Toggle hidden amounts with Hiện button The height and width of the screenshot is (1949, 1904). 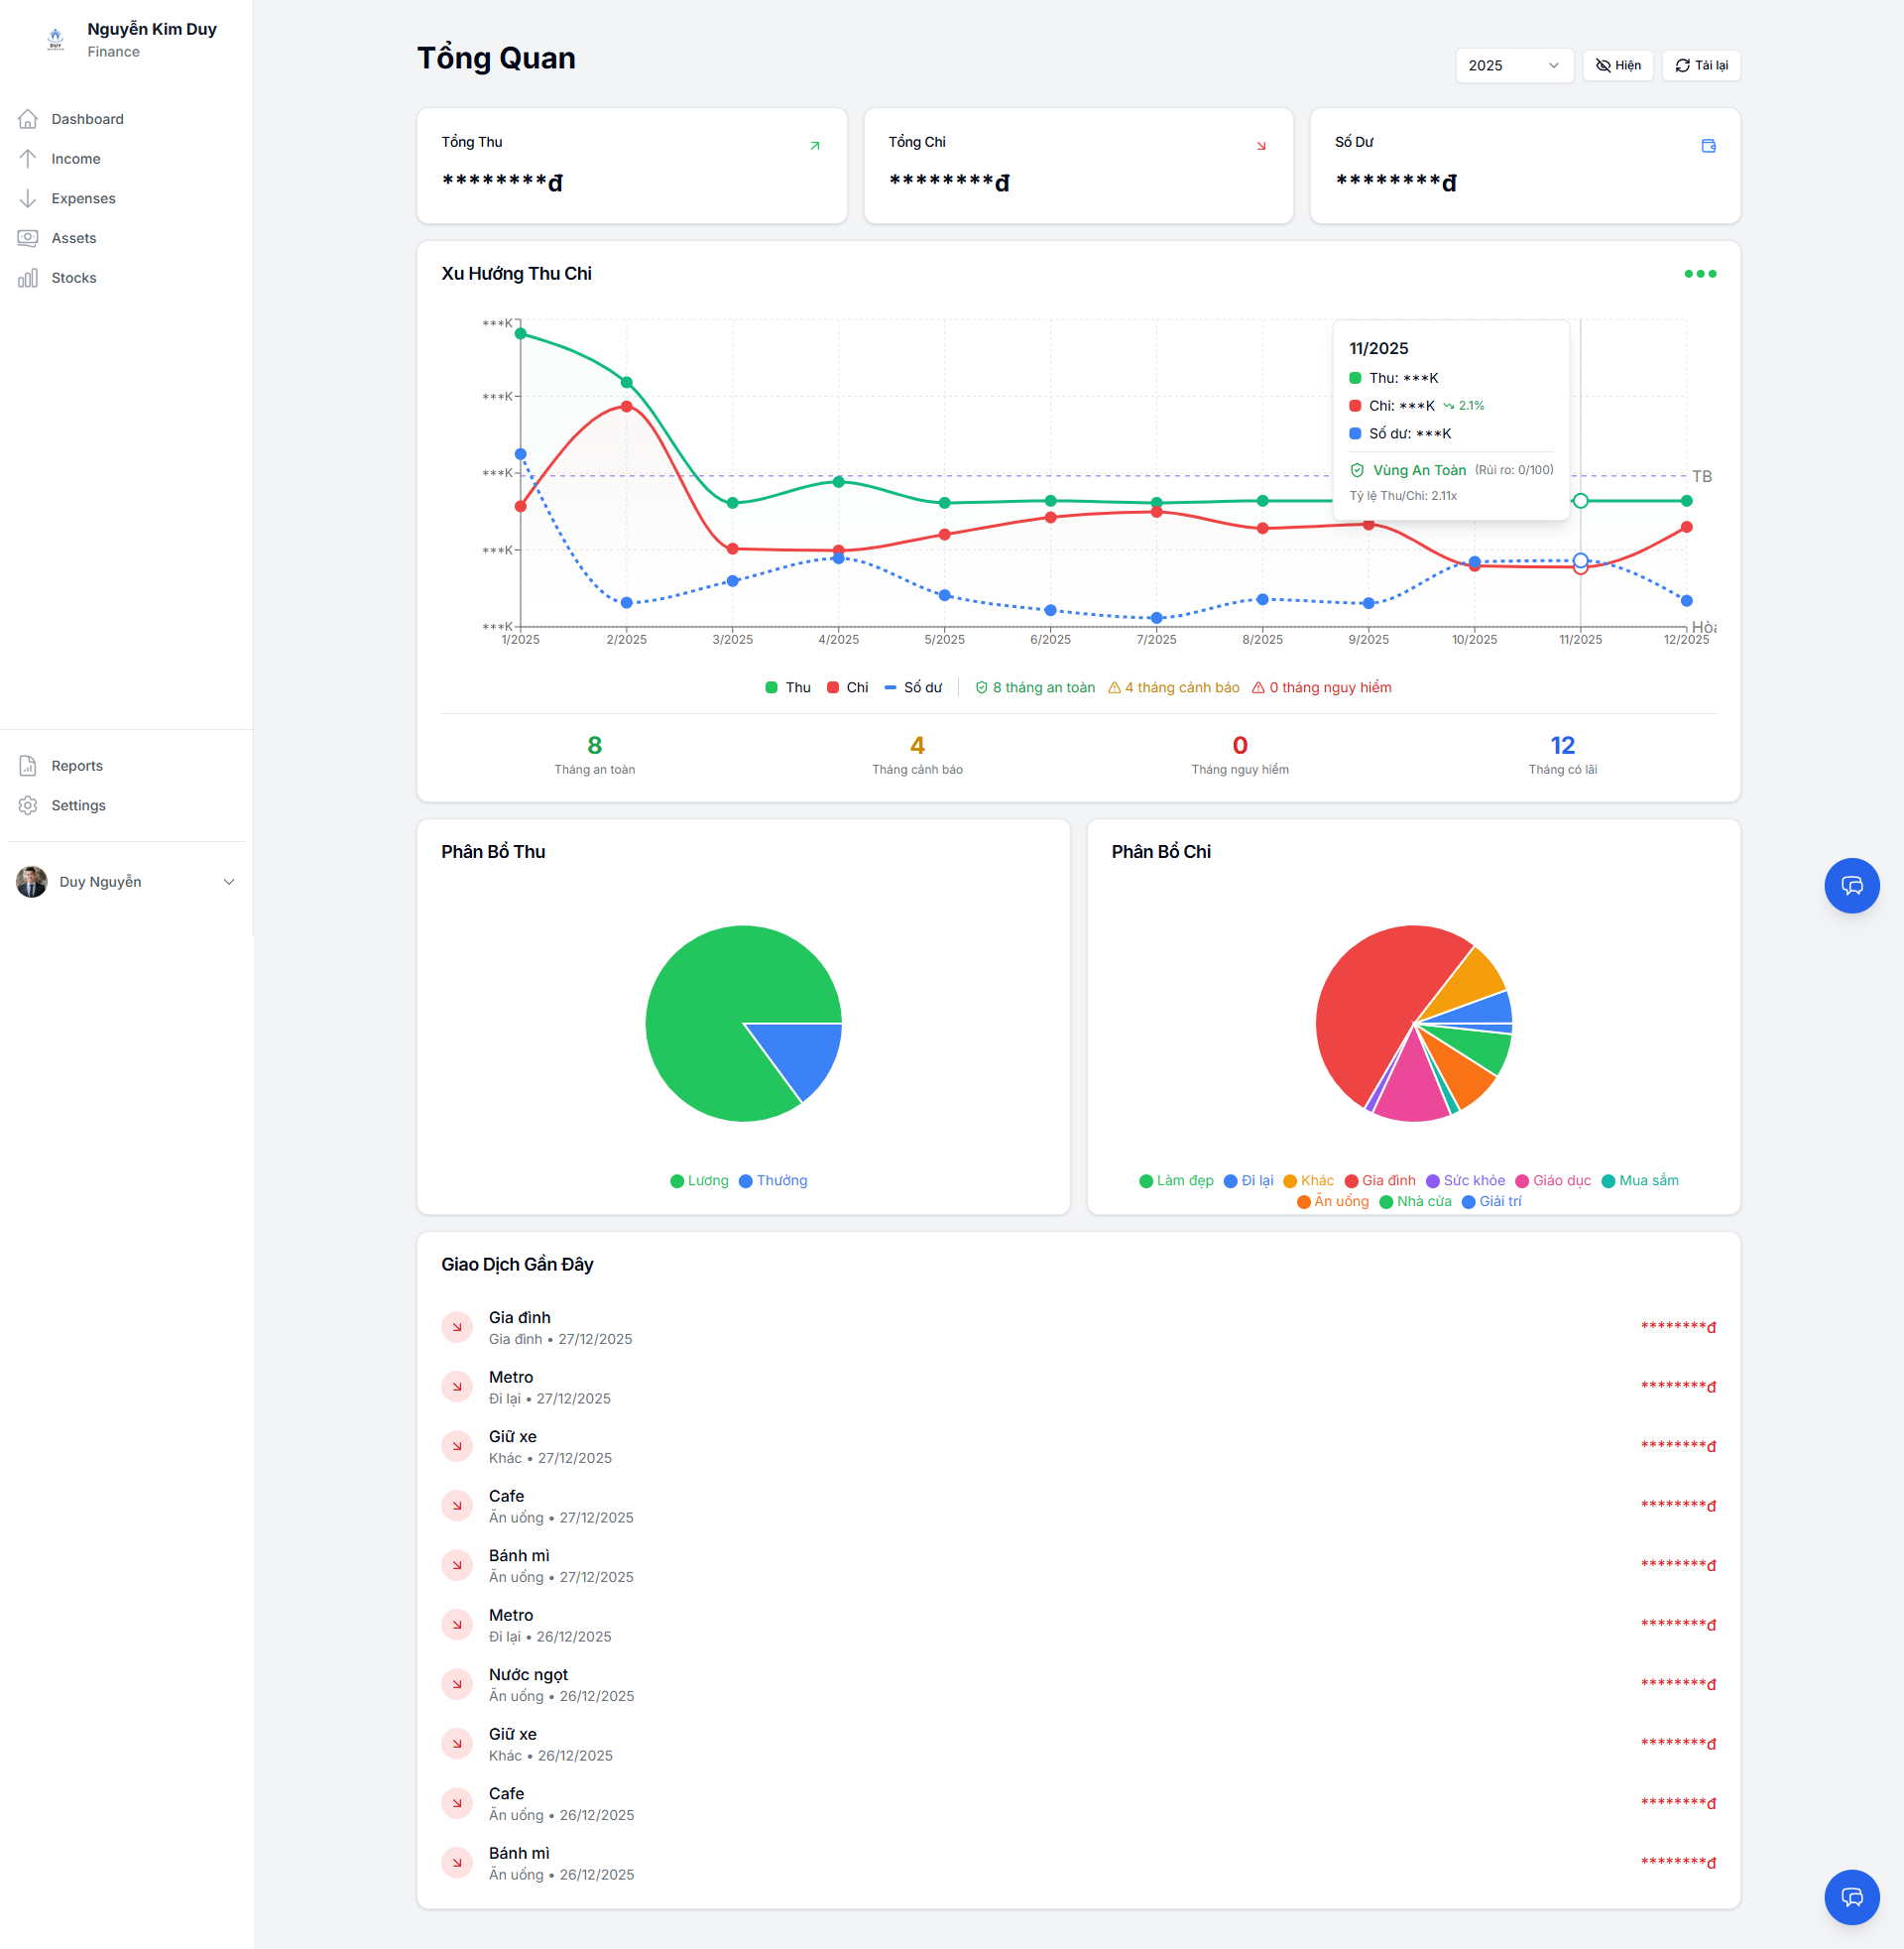1617,65
